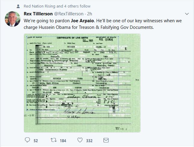The height and width of the screenshot is (147, 194).
Task: Open Rex Tilllerson's profile avatar photo
Action: point(11,19)
